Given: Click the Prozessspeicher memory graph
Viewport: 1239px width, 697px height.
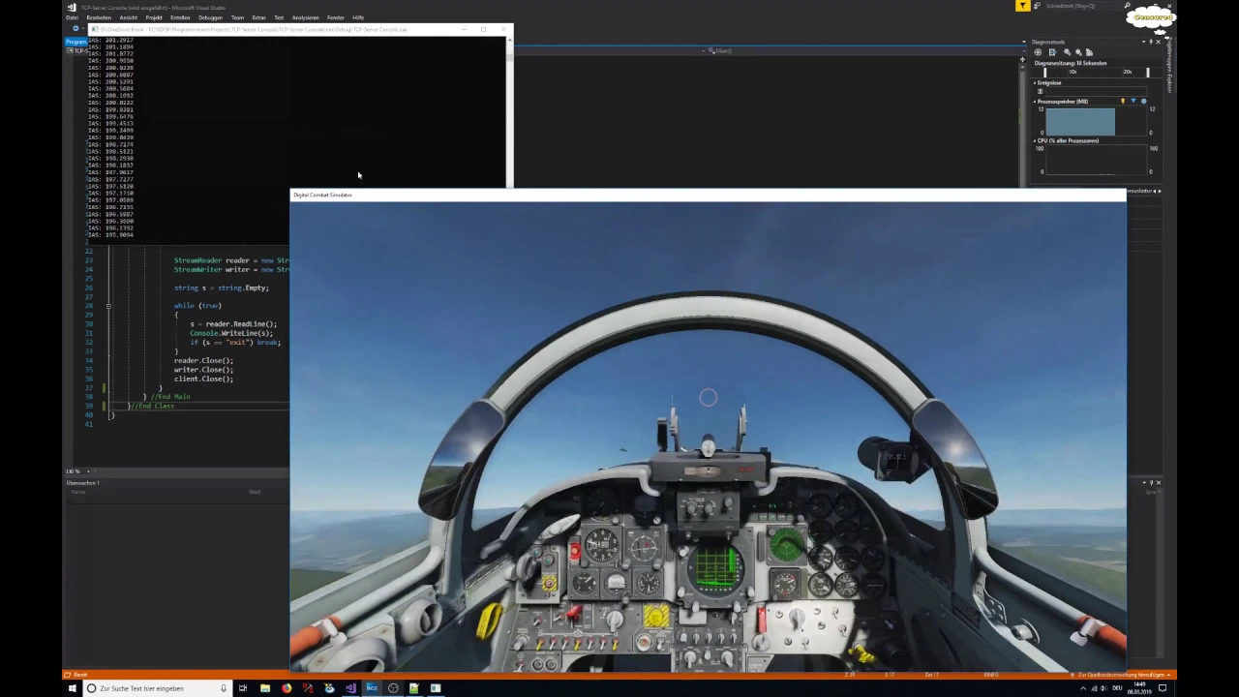Looking at the screenshot, I should (1097, 121).
